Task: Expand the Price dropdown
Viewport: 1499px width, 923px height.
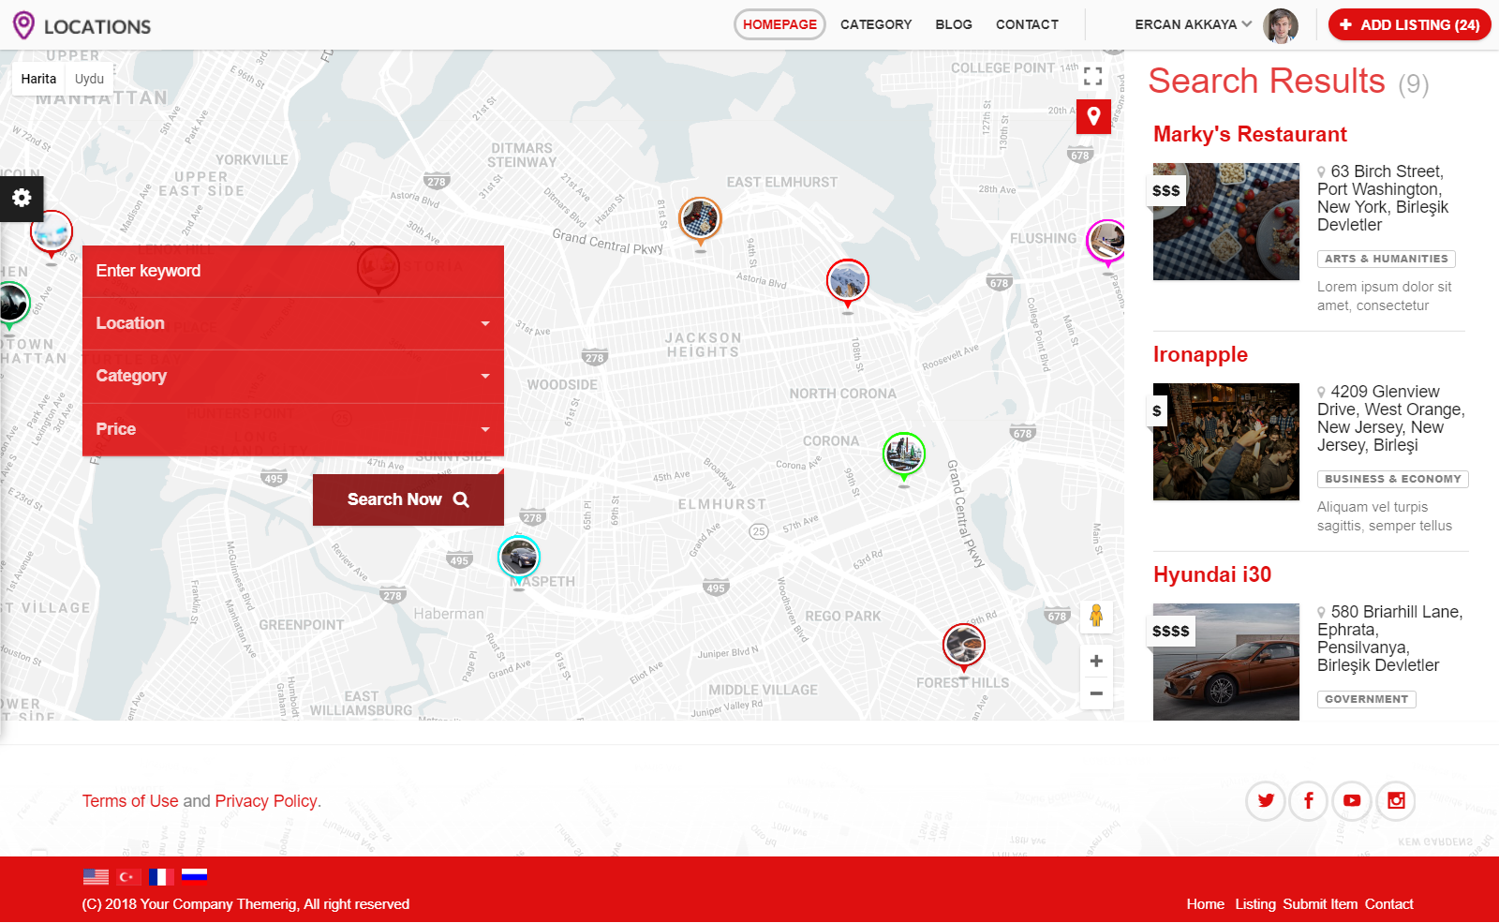Action: 293,429
